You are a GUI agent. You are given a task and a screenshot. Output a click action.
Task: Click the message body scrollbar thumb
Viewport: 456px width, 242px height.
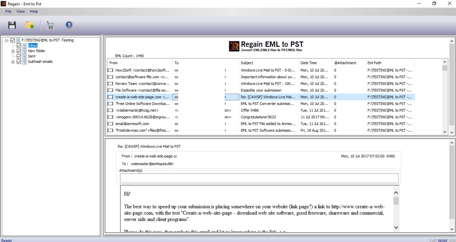[396, 201]
